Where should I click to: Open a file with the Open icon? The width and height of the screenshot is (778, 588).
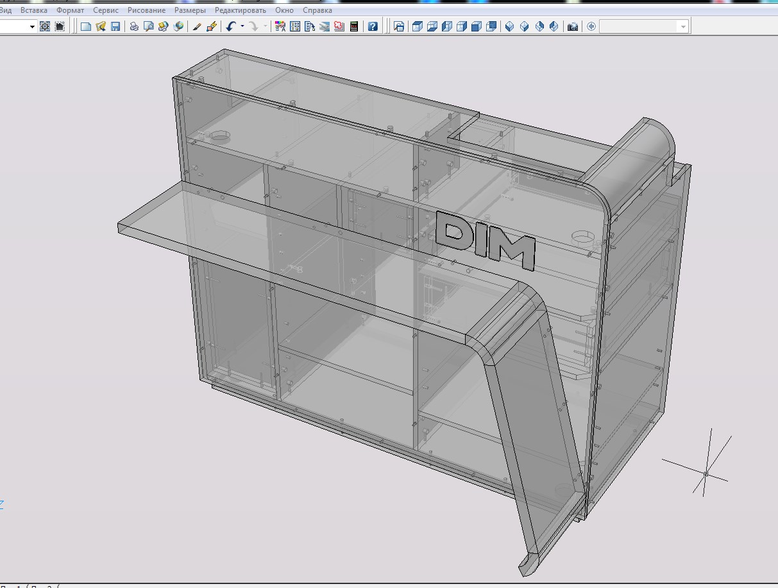101,26
